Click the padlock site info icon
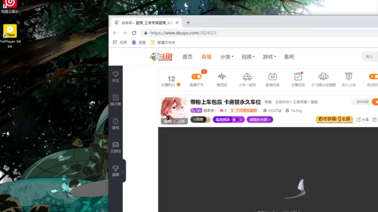 point(146,33)
